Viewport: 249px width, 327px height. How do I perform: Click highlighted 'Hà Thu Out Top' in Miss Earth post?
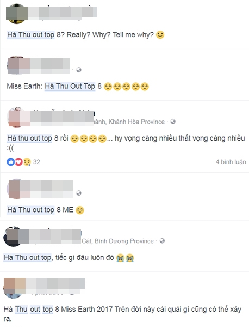click(70, 86)
